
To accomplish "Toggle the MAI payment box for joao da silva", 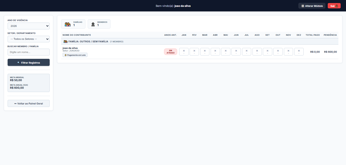I will coord(226,52).
